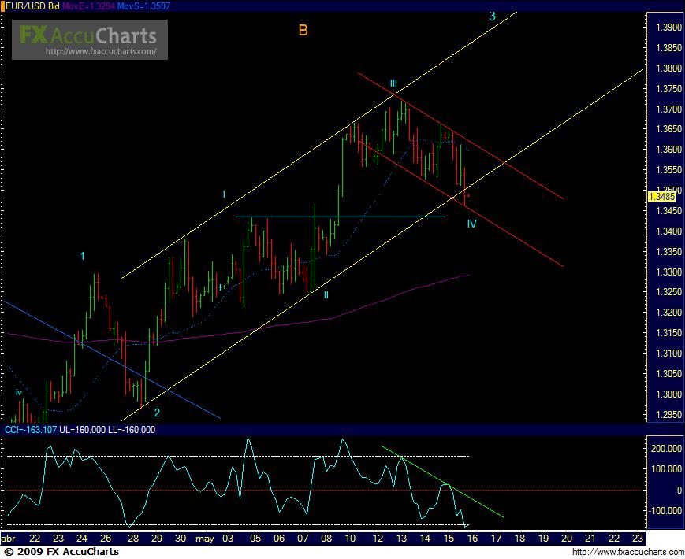The width and height of the screenshot is (685, 559).
Task: Select the wave IV label below the candles
Action: 471,224
